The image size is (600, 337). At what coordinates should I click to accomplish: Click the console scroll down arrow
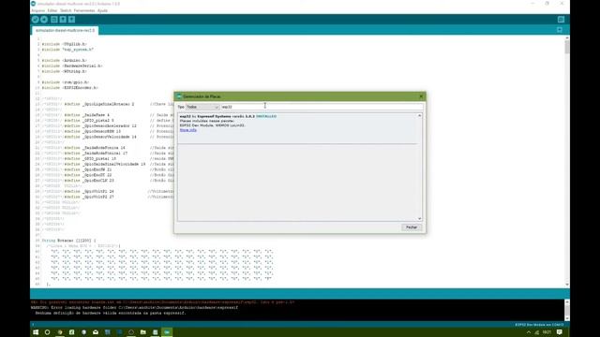tap(566, 318)
